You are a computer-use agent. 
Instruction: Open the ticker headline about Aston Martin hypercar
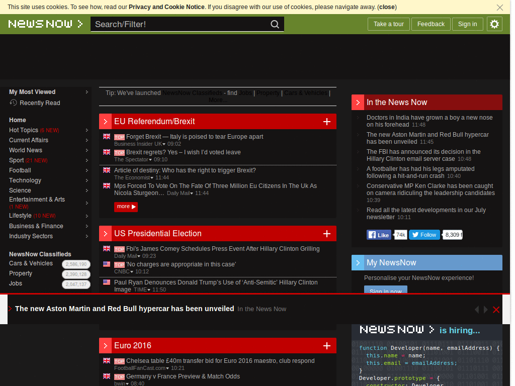point(125,309)
